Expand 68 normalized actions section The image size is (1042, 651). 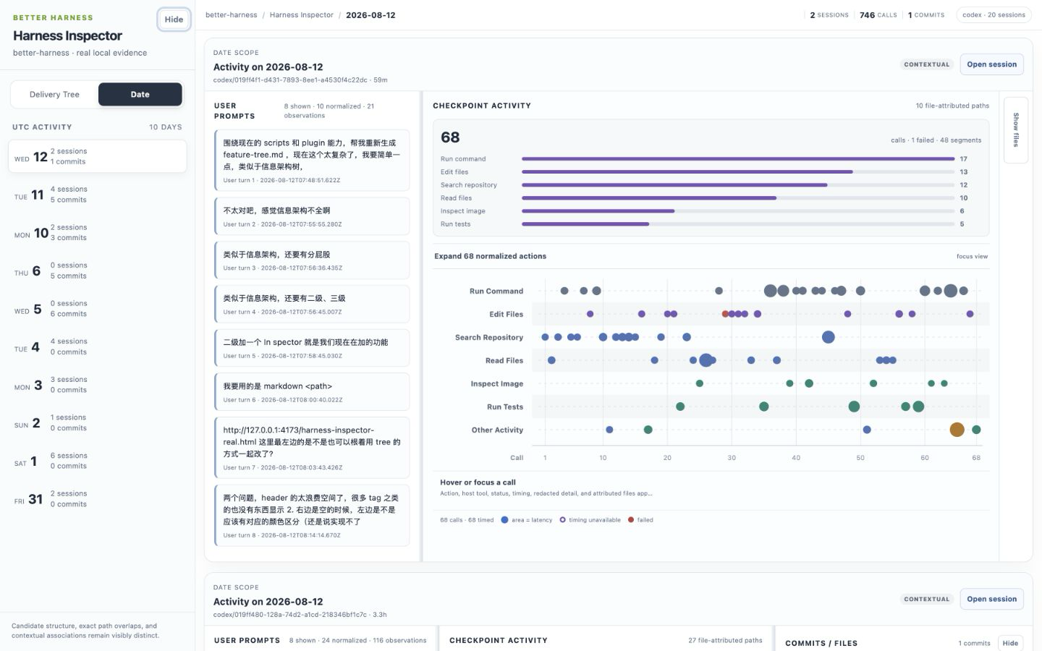click(490, 256)
